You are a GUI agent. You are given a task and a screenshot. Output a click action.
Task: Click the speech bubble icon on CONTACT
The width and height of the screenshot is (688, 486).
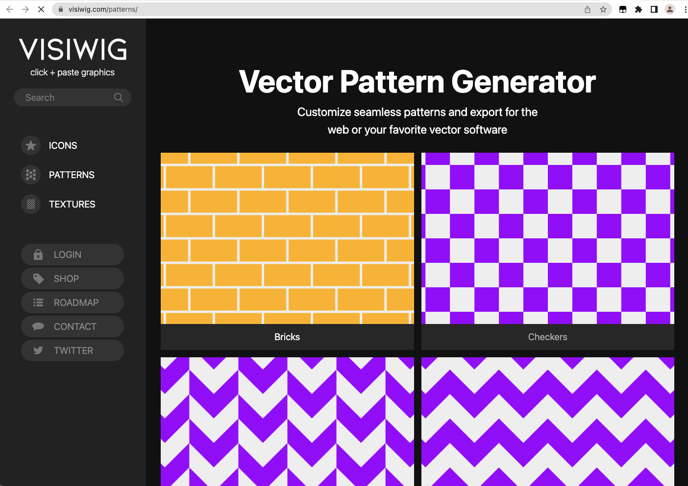[38, 326]
